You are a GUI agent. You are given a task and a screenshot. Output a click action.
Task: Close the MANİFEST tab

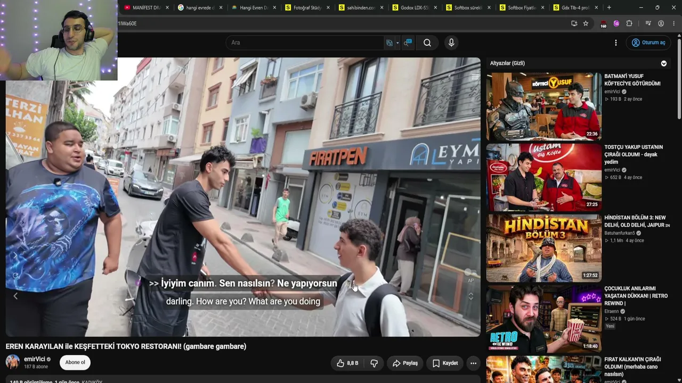click(x=167, y=7)
